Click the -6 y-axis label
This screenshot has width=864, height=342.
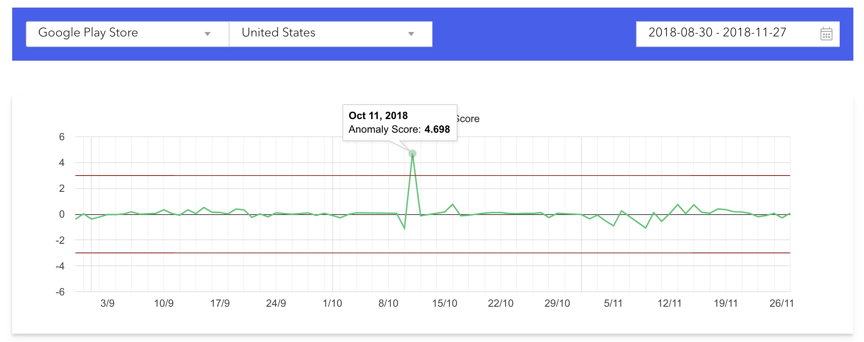(60, 292)
